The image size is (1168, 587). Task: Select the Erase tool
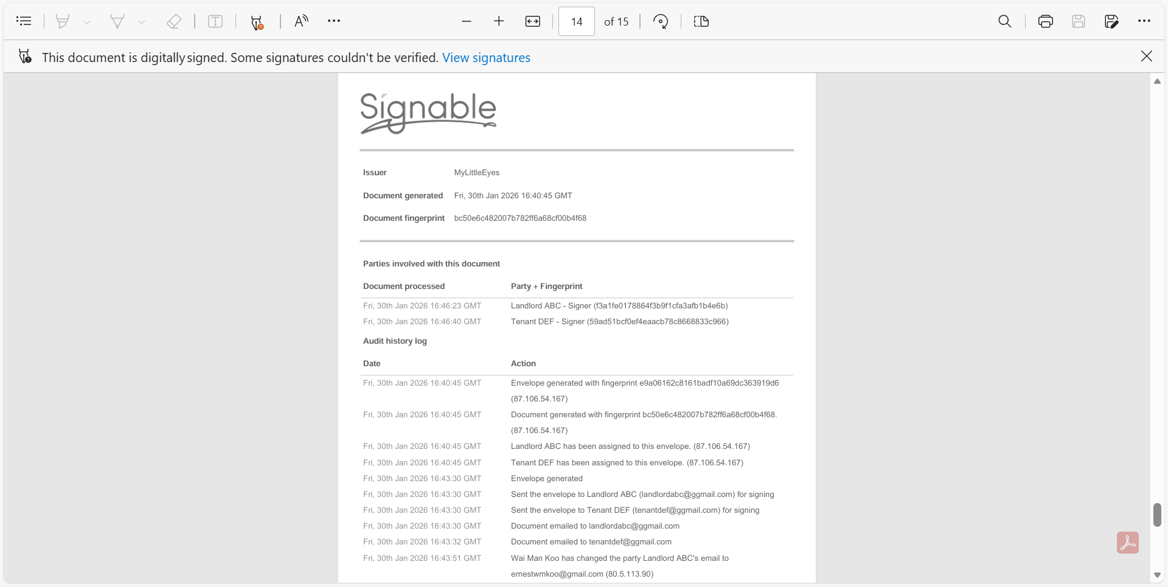[174, 21]
